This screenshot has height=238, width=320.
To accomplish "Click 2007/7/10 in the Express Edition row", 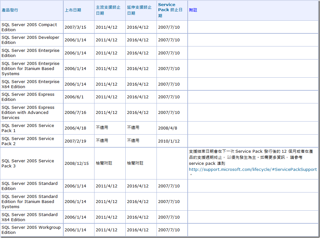I will click(x=169, y=97).
